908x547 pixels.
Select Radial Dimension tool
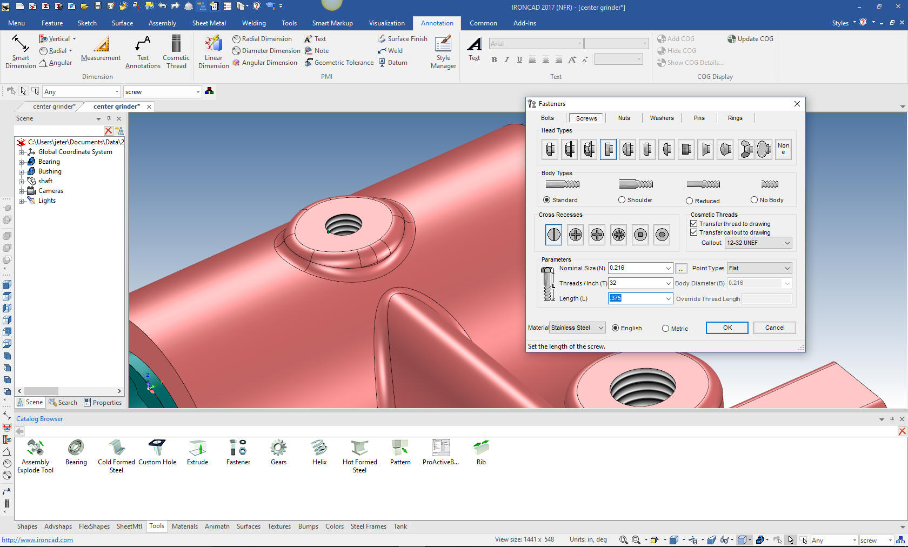(x=262, y=39)
